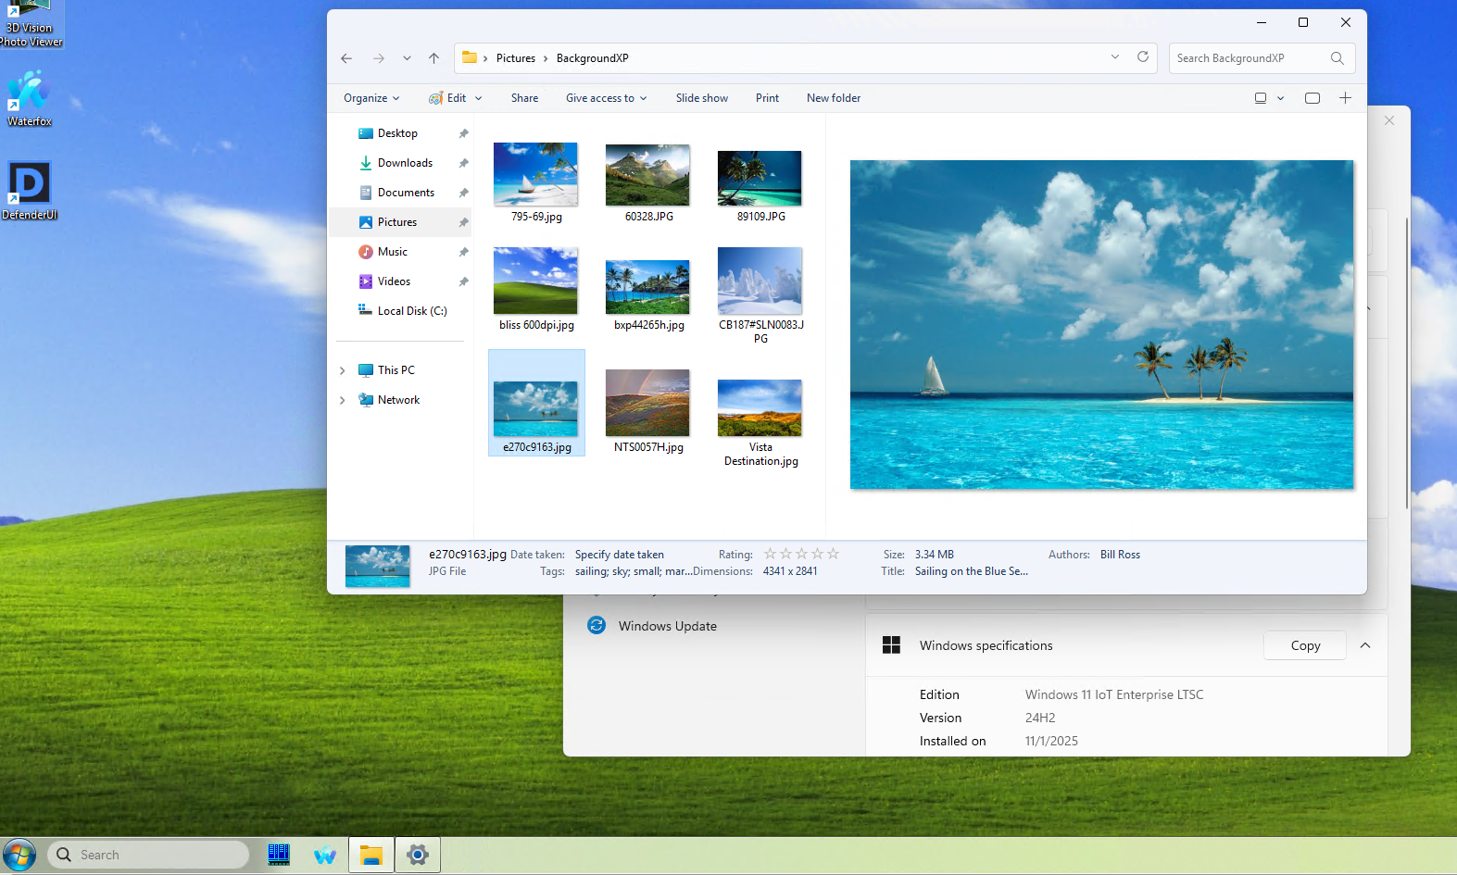Click the Tags value in details pane
The height and width of the screenshot is (875, 1457).
633,571
